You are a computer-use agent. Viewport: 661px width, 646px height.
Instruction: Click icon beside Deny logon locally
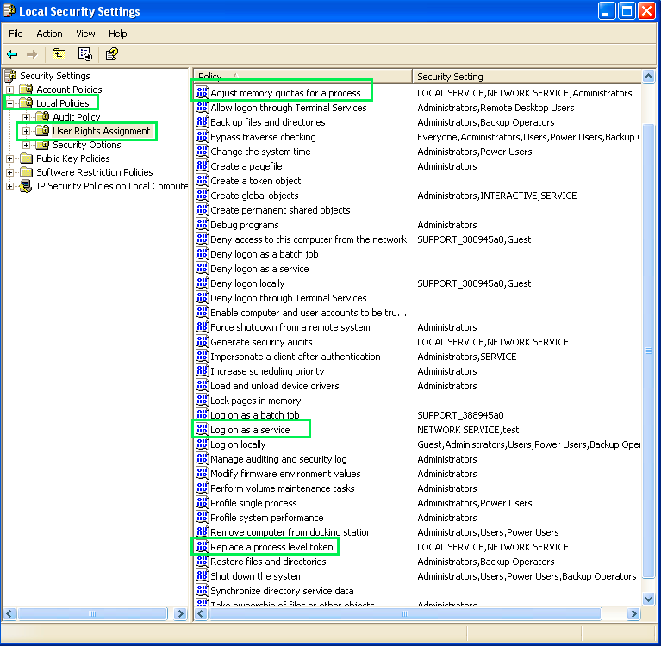[203, 283]
